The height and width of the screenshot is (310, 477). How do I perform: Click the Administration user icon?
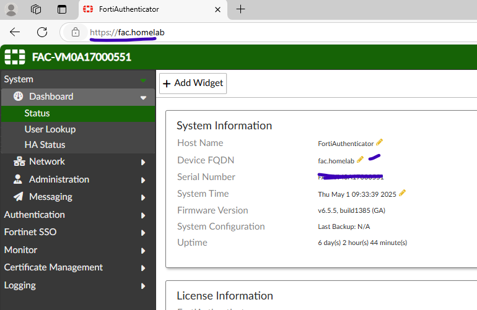[18, 179]
